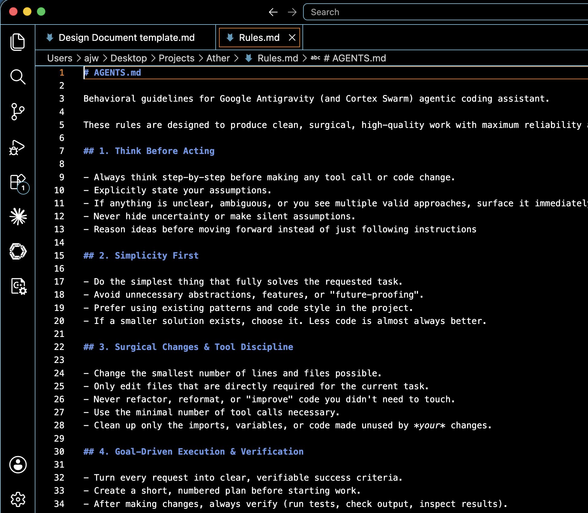Image resolution: width=588 pixels, height=513 pixels.
Task: Click line starting 'Behavioral guidelines for Google Antigravity'
Action: (316, 99)
